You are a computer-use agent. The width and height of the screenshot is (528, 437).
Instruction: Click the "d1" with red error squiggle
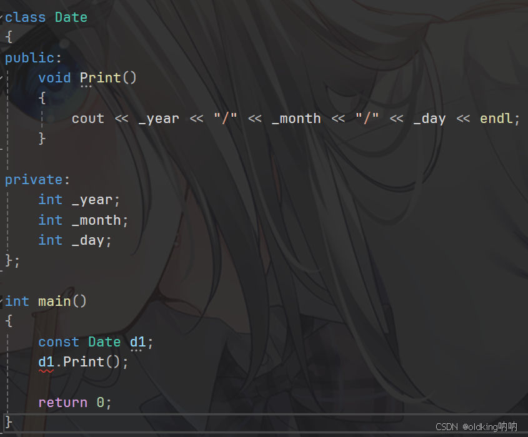coord(46,362)
